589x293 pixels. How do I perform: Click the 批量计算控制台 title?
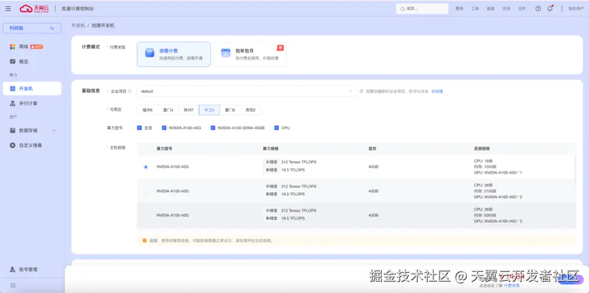[78, 9]
